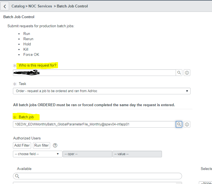Image resolution: width=212 pixels, height=184 pixels.
Task: Go to Catalog breadcrumb
Action: point(18,6)
